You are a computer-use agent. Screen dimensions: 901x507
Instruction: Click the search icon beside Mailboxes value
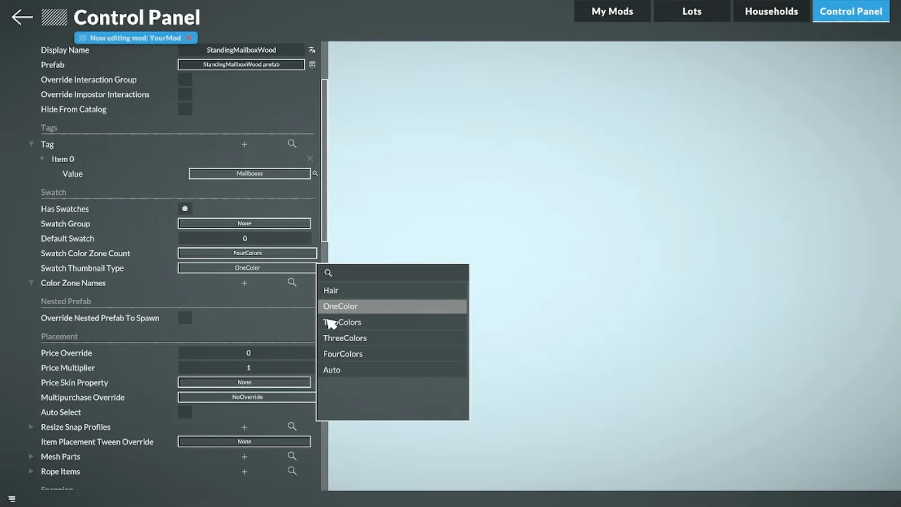pos(315,174)
